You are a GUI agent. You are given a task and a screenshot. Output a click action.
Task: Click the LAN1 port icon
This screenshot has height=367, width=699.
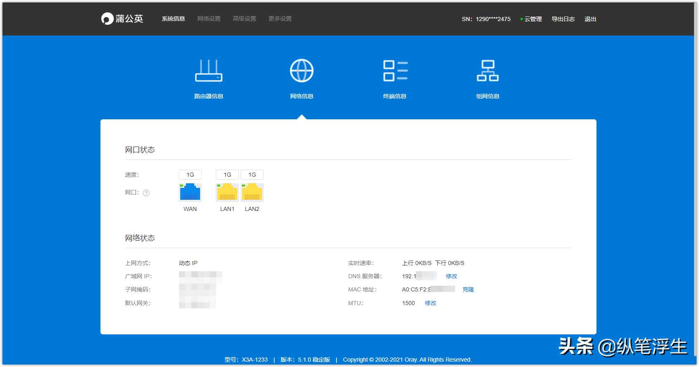(x=227, y=192)
